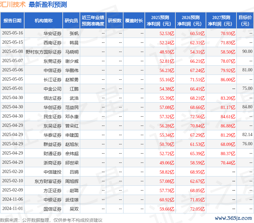Select the 86.00亿 forecast value
The height and width of the screenshot is (223, 254).
pyautogui.click(x=228, y=80)
